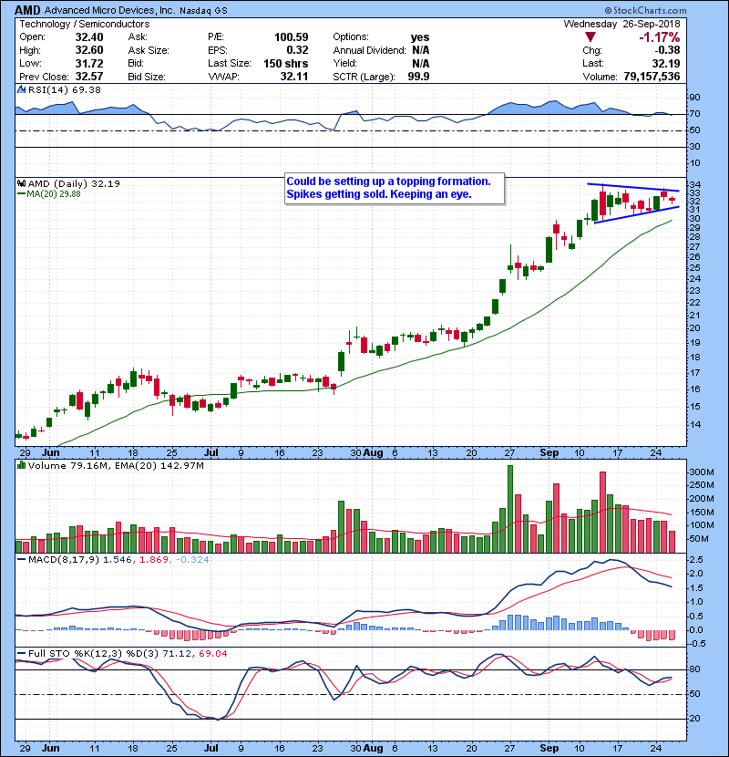Click the MACD histogram value -0.324

click(192, 560)
